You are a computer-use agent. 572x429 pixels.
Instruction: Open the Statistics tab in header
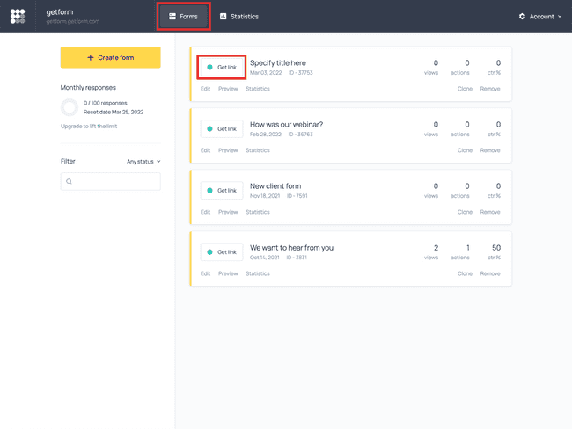click(x=239, y=17)
